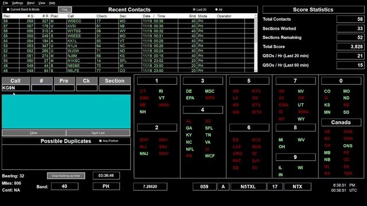
Task: Click the UT section label
Action: [300, 105]
